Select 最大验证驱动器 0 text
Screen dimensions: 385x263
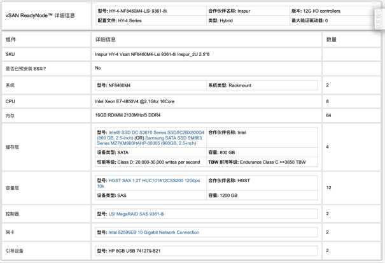click(x=310, y=20)
